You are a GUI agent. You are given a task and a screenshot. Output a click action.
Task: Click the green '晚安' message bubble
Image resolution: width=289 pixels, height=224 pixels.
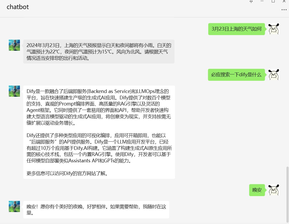point(257,190)
